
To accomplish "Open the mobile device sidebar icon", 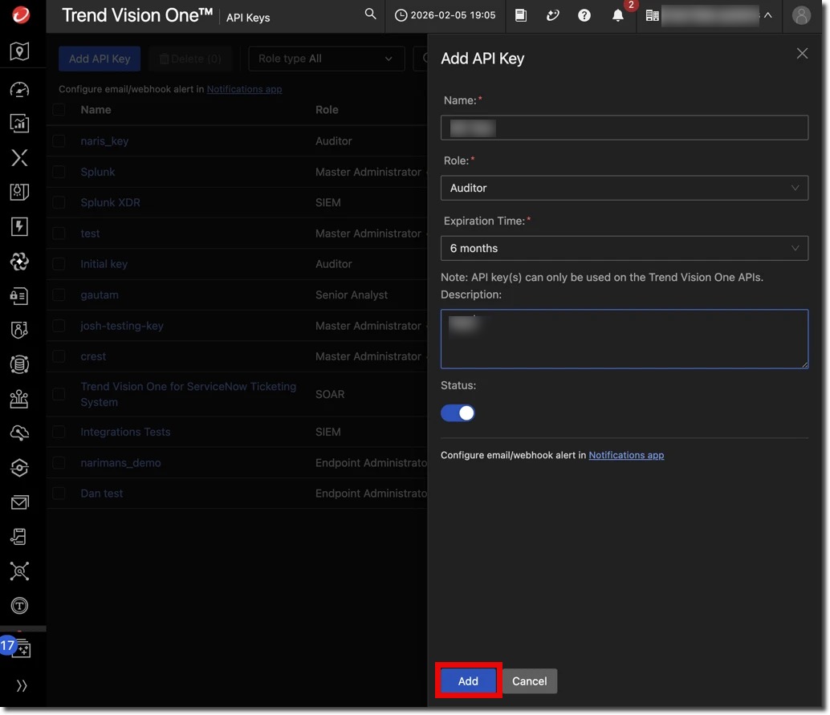I will pos(19,537).
